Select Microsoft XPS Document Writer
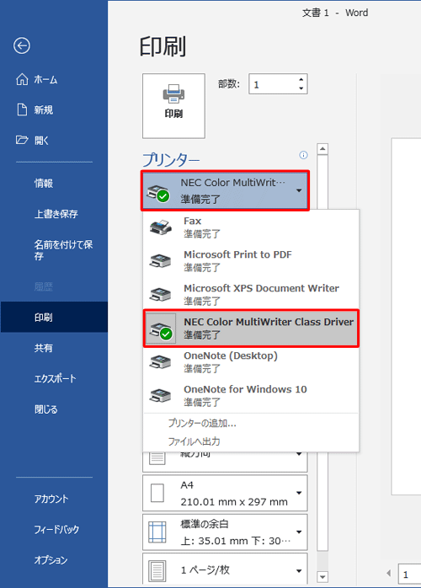 [251, 295]
